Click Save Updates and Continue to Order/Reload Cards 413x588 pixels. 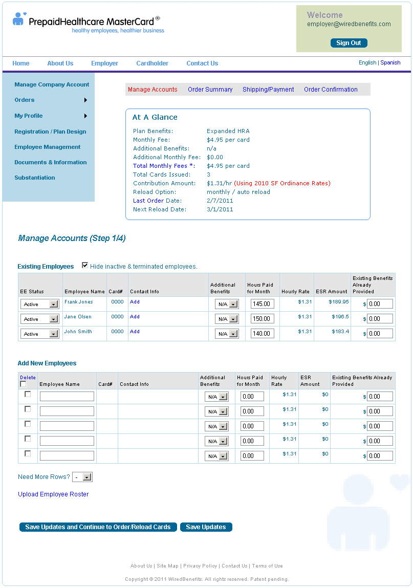(x=98, y=527)
